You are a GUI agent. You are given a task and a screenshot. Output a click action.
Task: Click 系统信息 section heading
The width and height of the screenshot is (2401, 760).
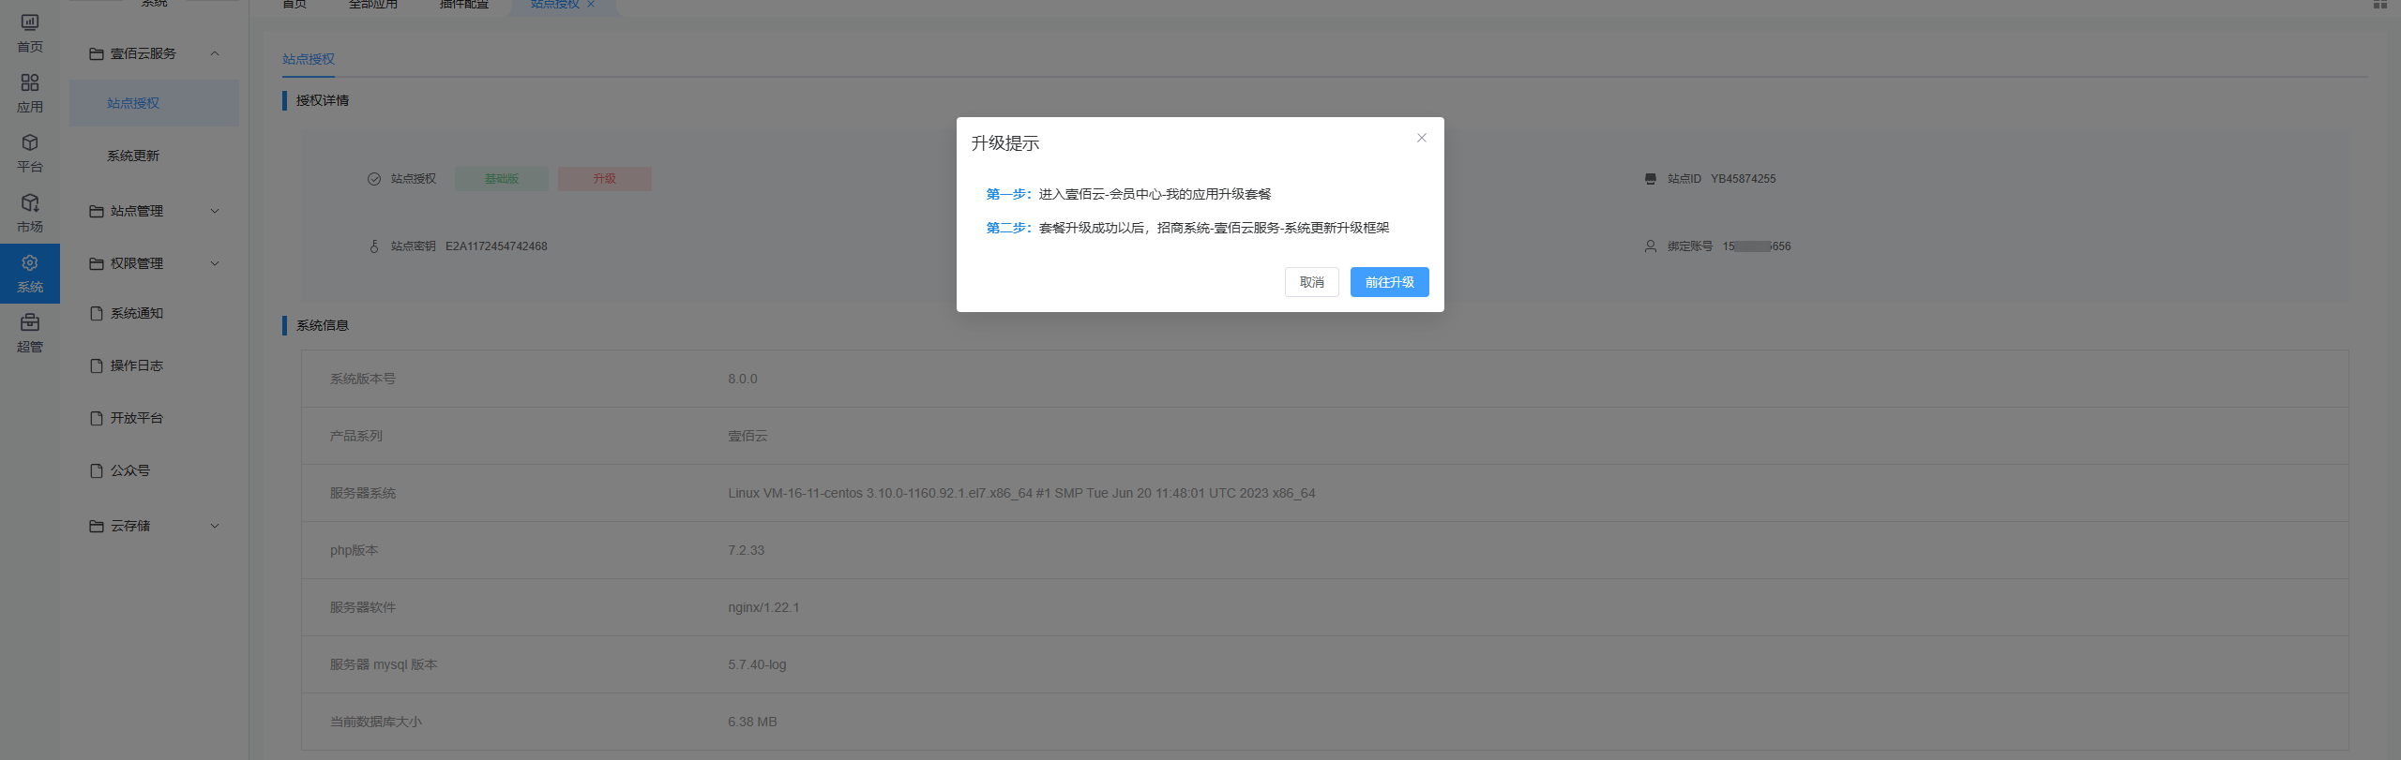[323, 325]
